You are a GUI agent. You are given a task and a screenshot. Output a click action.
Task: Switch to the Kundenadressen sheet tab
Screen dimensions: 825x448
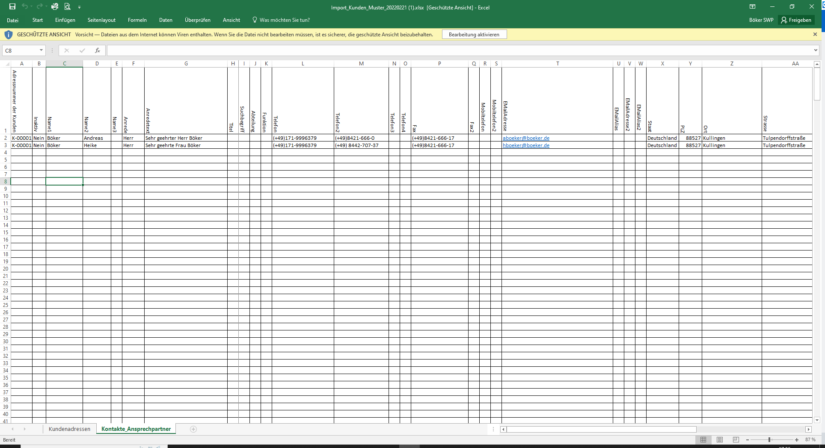[69, 429]
